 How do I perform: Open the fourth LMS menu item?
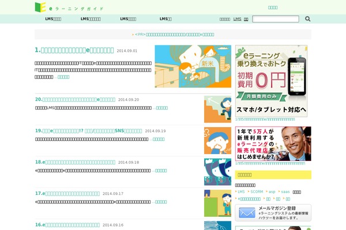166,19
